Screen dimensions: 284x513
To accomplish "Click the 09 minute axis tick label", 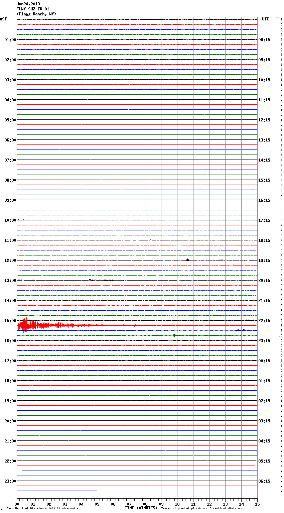I will pos(161,504).
